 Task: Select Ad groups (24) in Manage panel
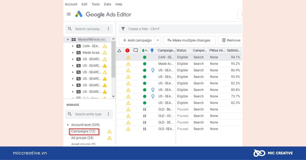point(82,138)
